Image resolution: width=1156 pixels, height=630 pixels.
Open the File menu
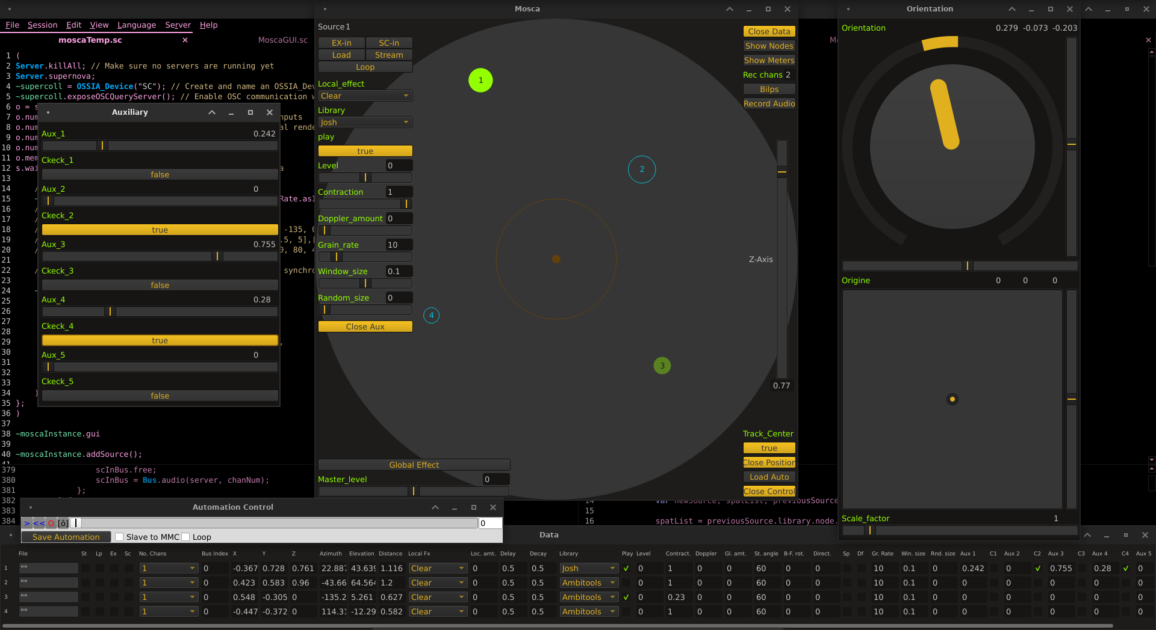click(12, 25)
